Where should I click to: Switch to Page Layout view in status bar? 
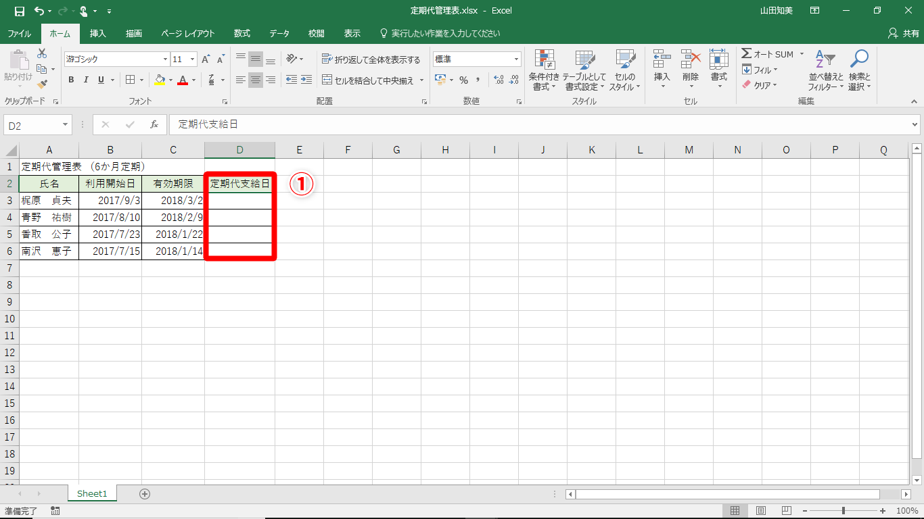761,510
